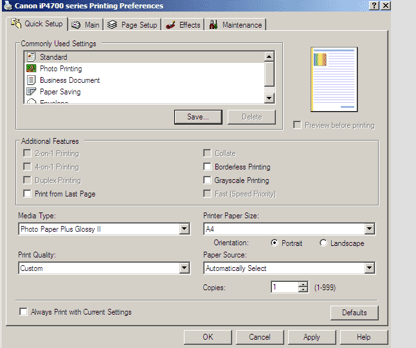Click the Save... button

click(198, 117)
